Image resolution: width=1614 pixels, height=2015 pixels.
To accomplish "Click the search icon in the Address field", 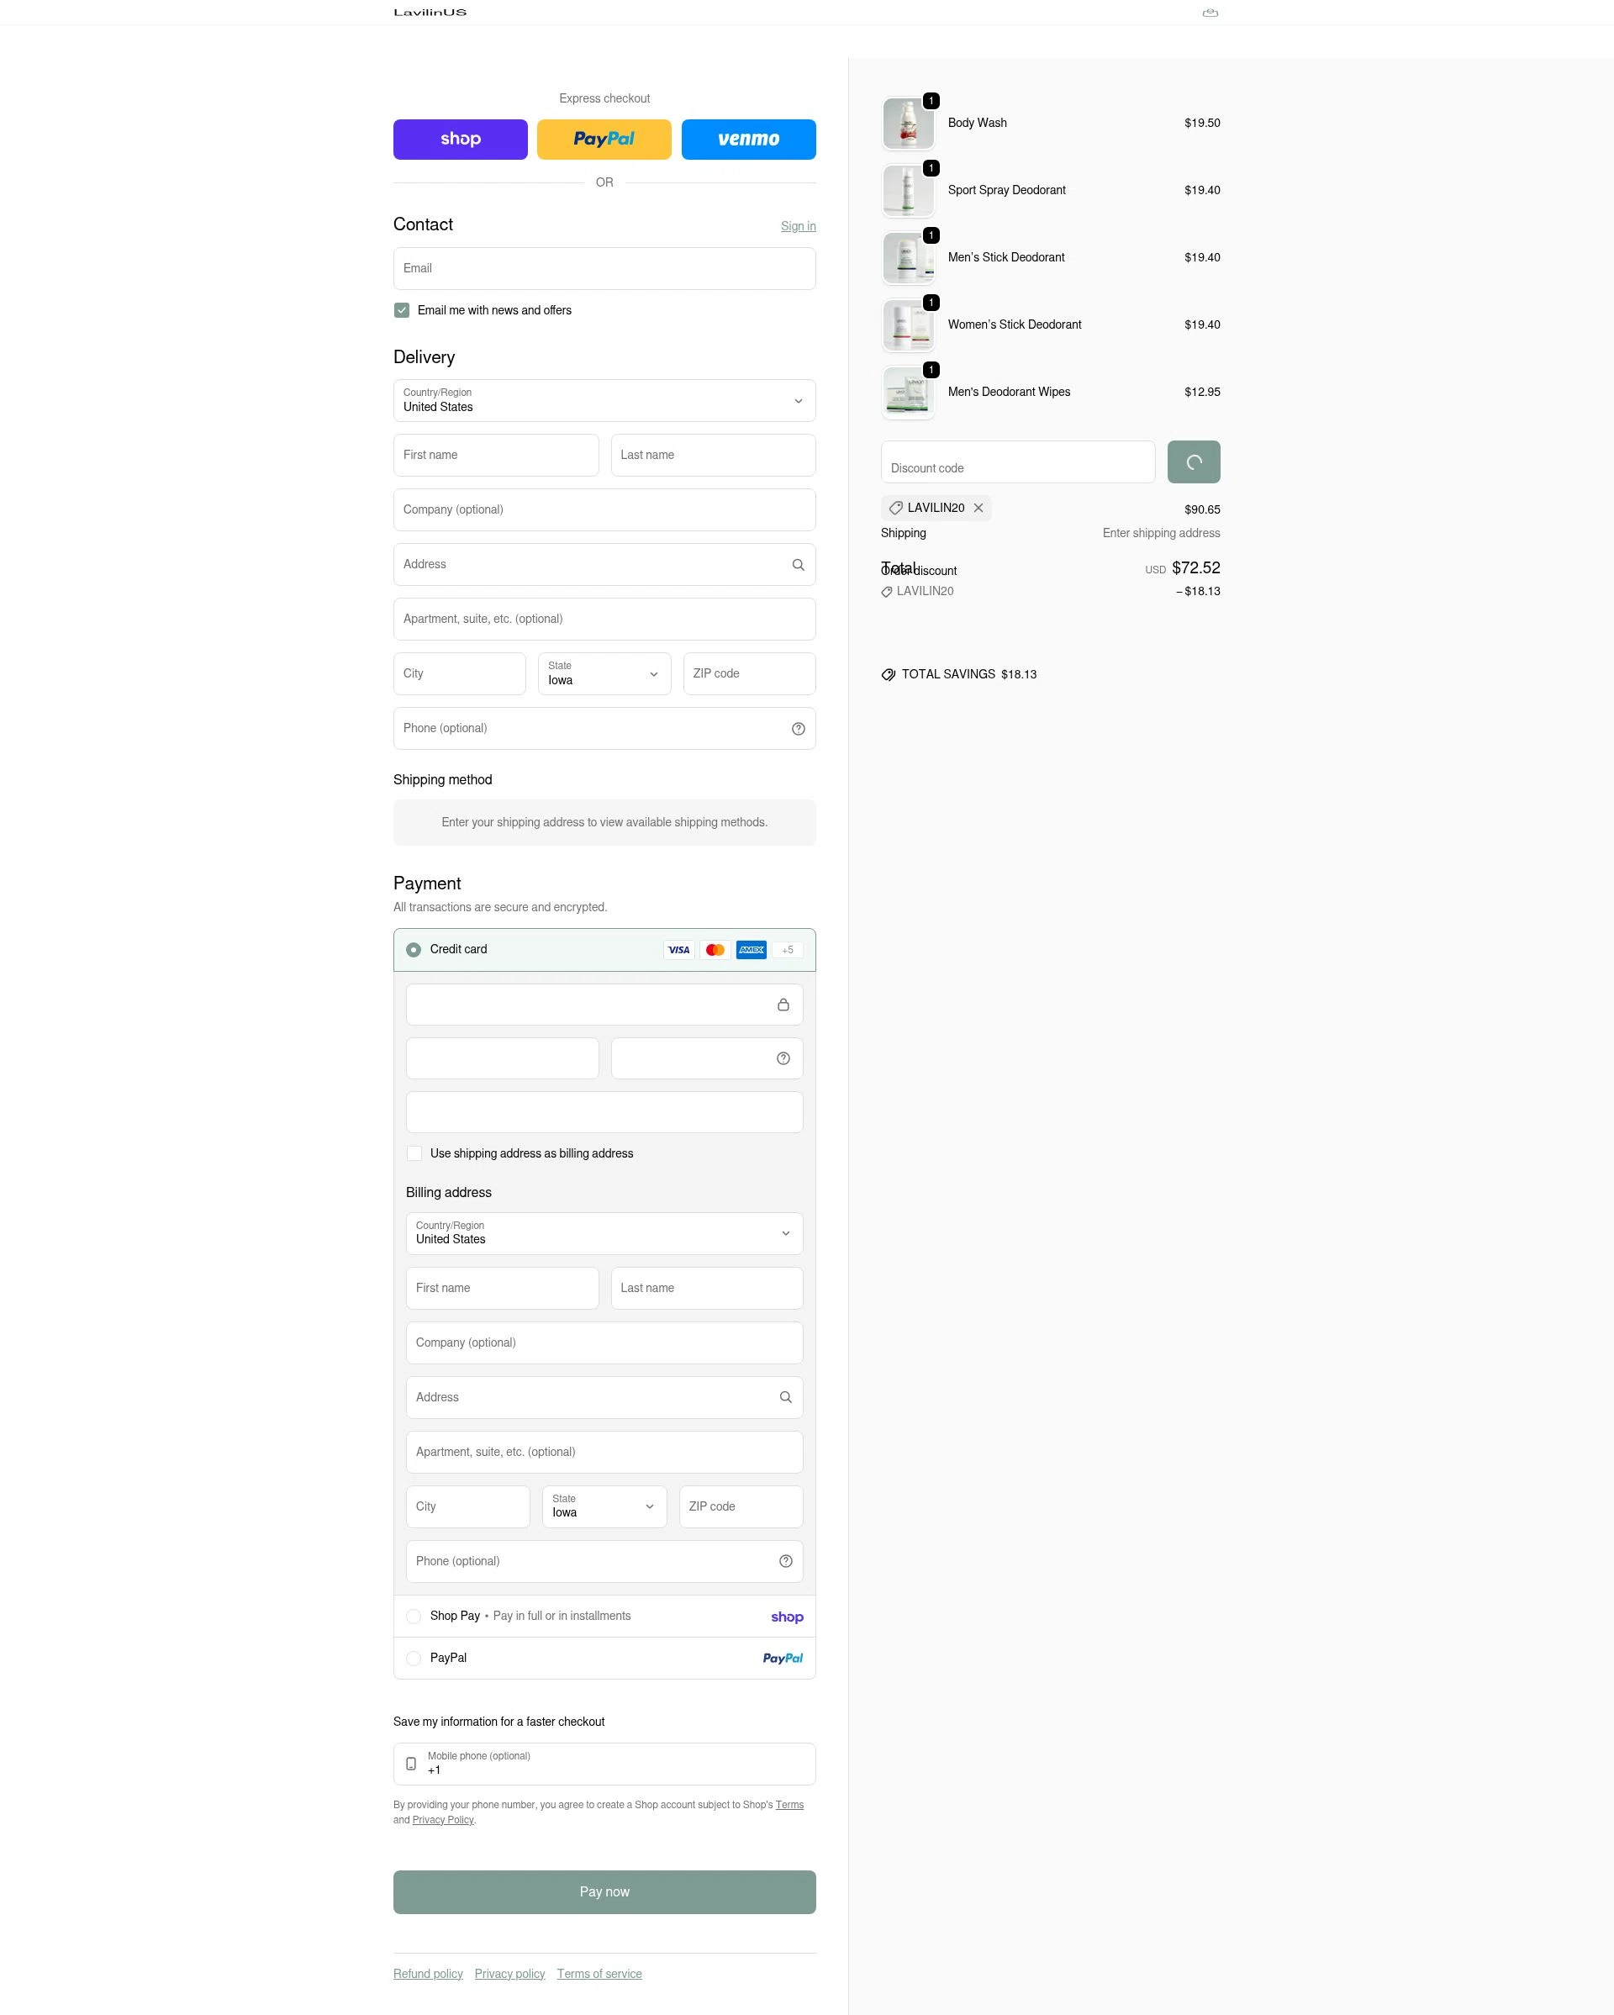I will 797,565.
